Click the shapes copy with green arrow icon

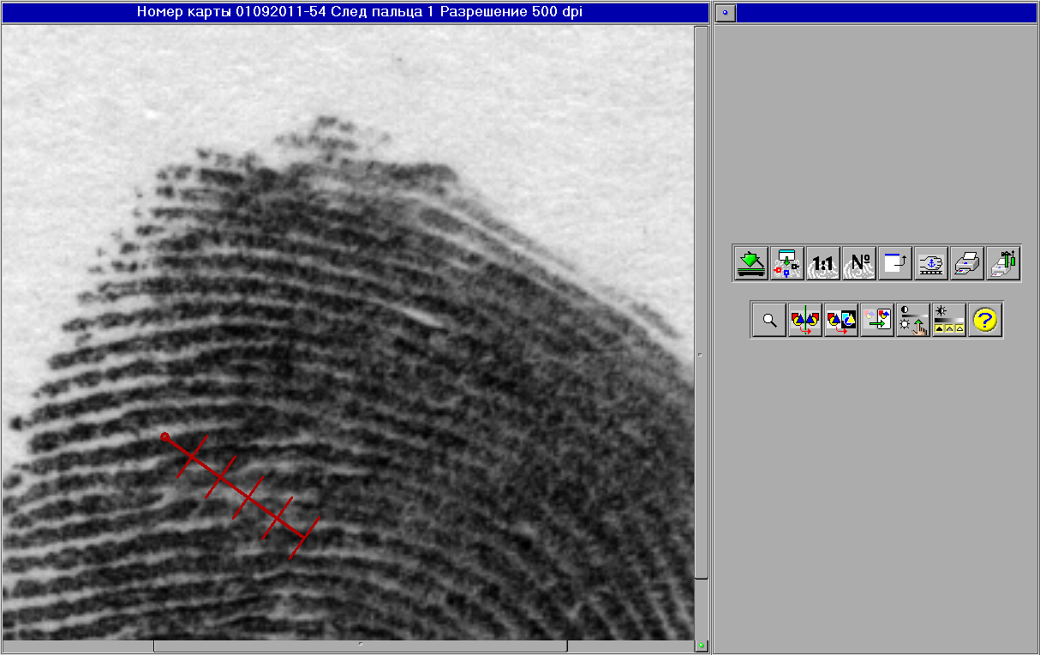tap(876, 321)
